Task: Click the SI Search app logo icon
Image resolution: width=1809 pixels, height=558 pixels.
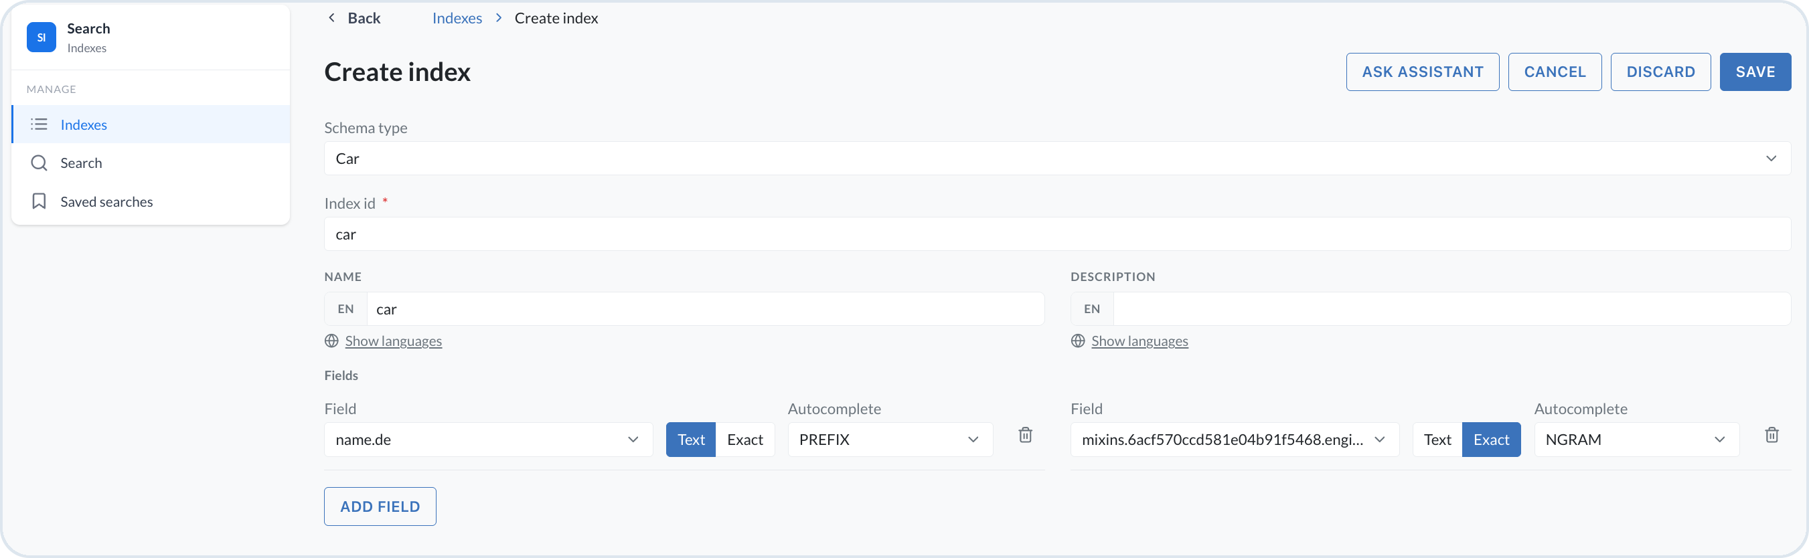Action: click(42, 37)
